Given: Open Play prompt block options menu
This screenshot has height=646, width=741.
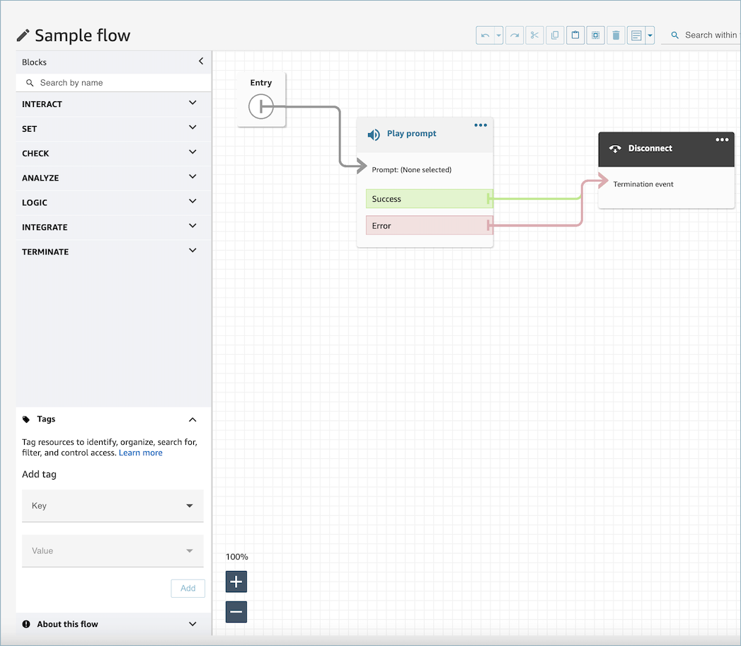Looking at the screenshot, I should pyautogui.click(x=481, y=125).
